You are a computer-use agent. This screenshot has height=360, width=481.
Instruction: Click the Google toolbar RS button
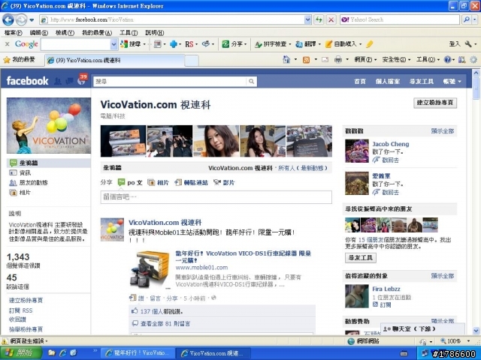coord(189,44)
